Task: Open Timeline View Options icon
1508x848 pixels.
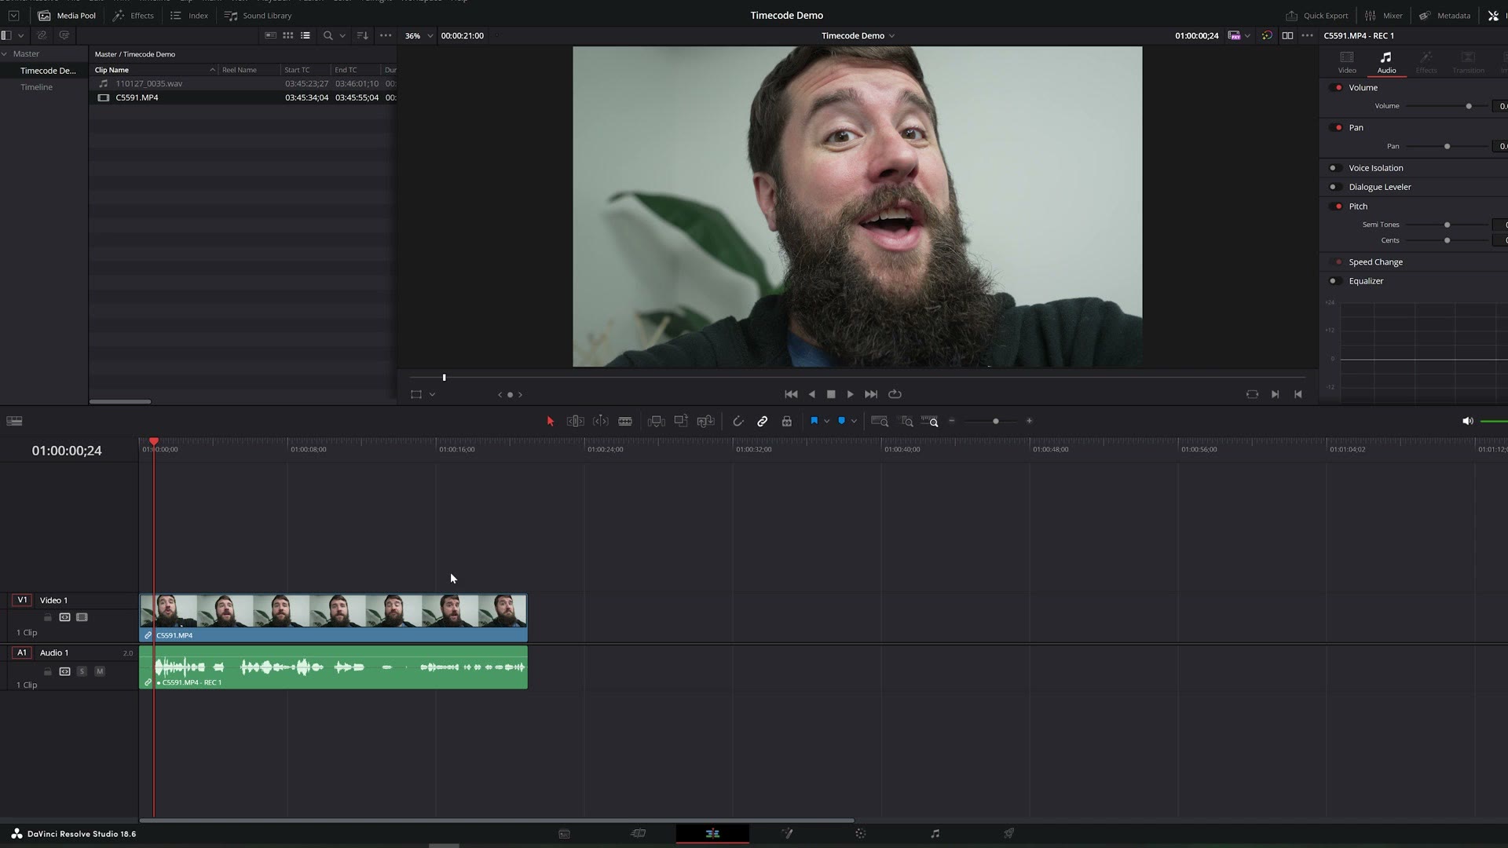Action: click(14, 421)
